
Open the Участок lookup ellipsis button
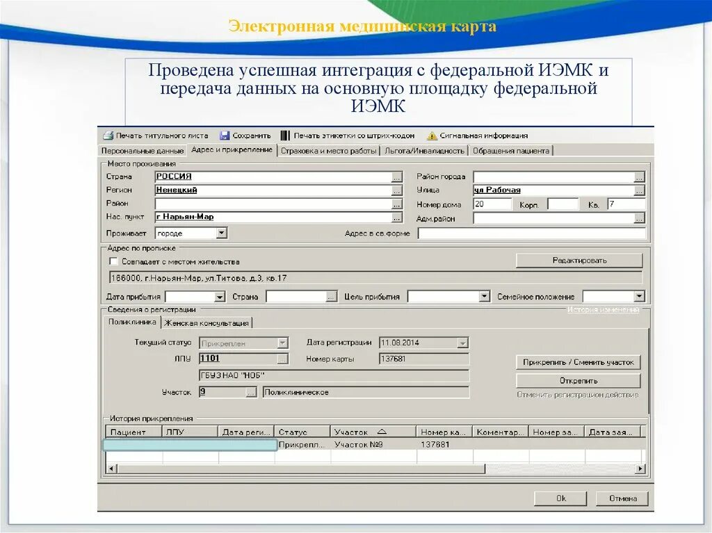coord(251,392)
